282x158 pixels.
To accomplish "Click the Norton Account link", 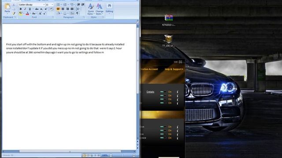I will [x=150, y=69].
